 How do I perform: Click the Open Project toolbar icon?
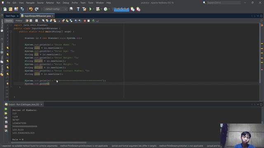click(x=16, y=9)
